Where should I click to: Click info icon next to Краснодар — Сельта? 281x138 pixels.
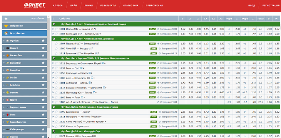pos(90,73)
